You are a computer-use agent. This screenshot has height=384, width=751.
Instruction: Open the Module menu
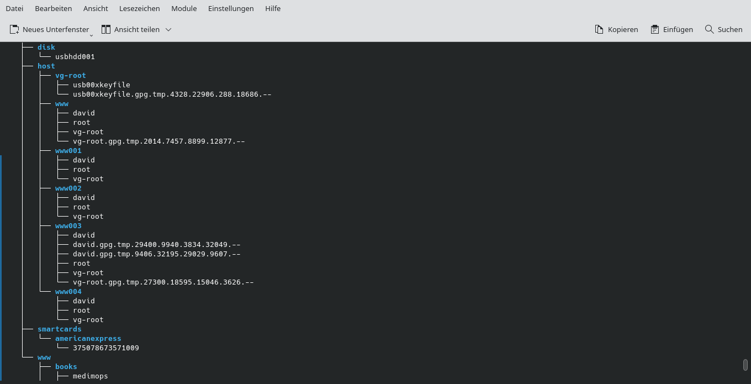(x=183, y=8)
